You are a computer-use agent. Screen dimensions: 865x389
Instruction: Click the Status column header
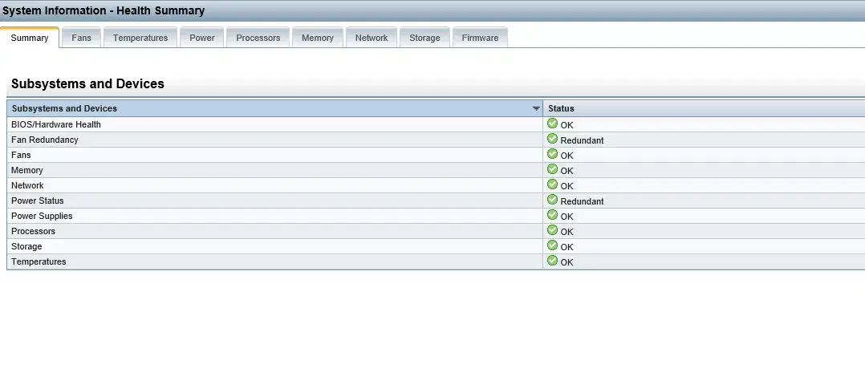(561, 108)
